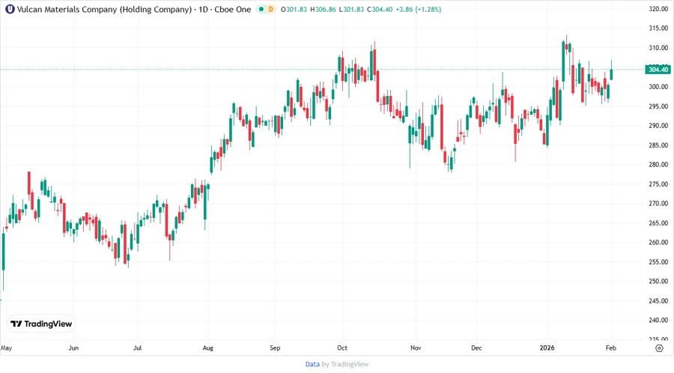Open the TradingView logo button
The image size is (674, 373).
(x=41, y=324)
